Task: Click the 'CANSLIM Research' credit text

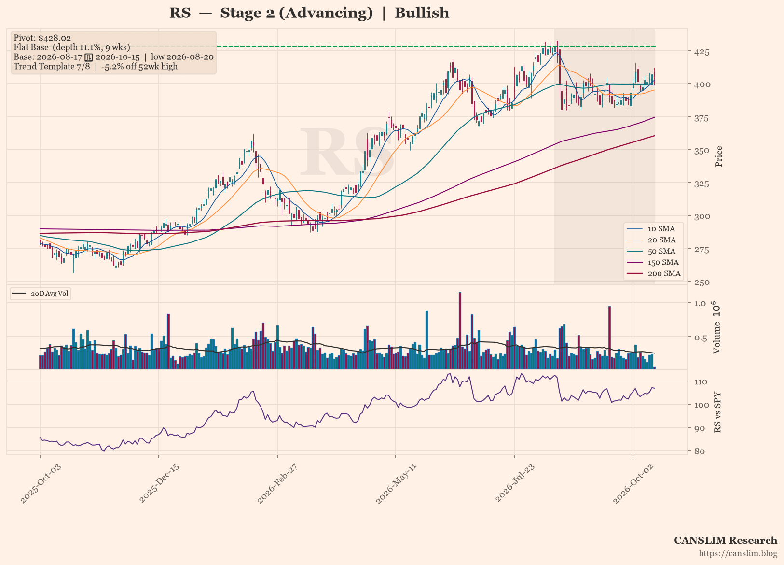Action: click(x=726, y=540)
